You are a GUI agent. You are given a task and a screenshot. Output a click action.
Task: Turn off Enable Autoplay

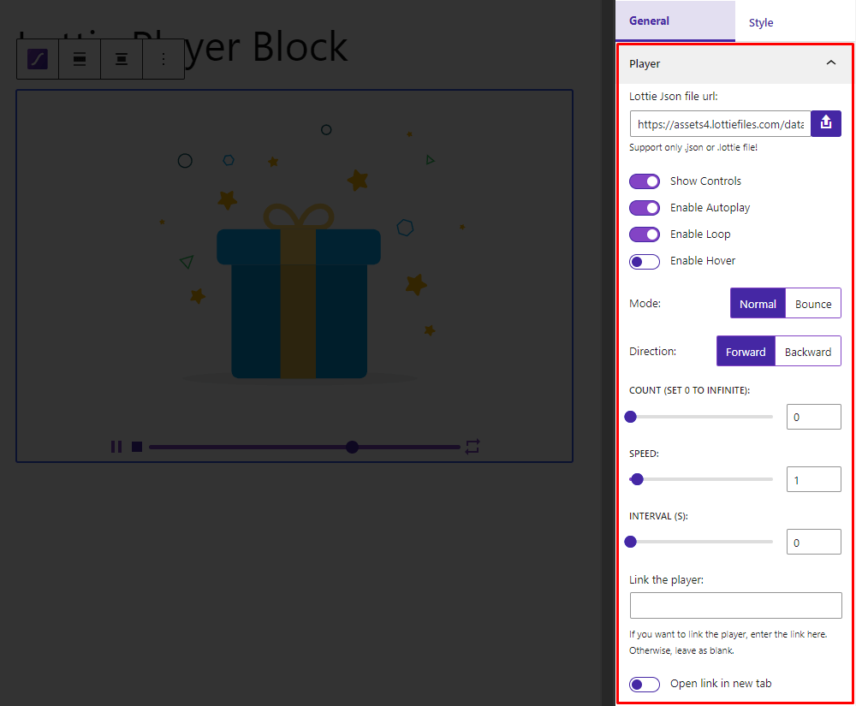tap(645, 208)
